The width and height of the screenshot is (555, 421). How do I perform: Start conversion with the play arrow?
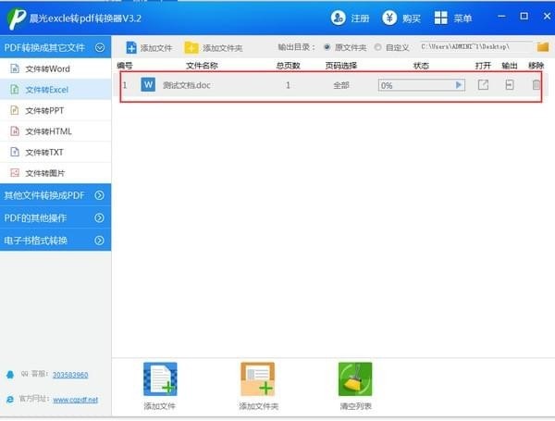point(459,85)
